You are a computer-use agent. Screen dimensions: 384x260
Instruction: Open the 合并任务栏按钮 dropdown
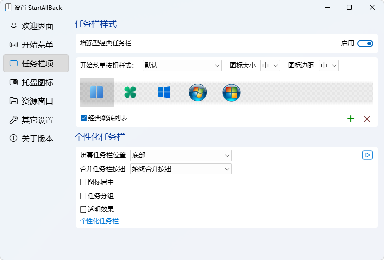tap(181, 169)
